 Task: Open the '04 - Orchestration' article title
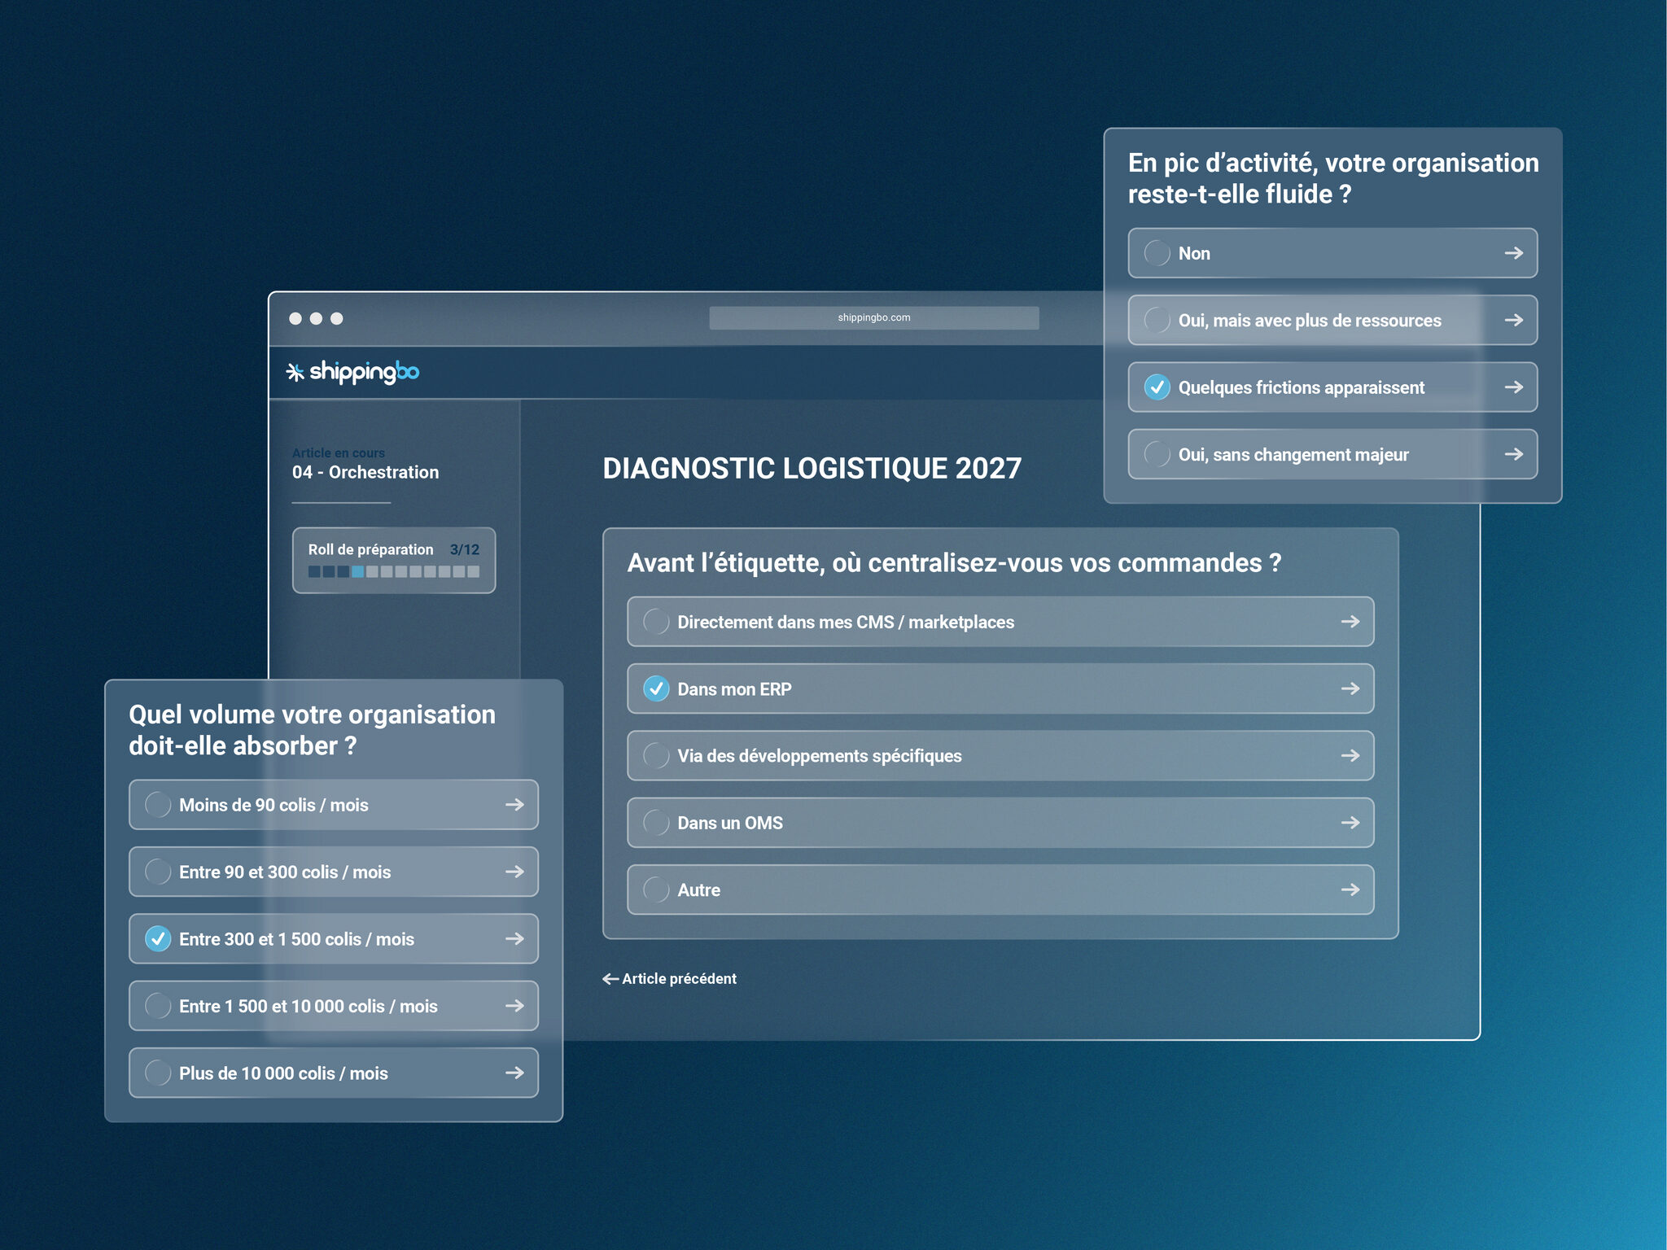(365, 472)
